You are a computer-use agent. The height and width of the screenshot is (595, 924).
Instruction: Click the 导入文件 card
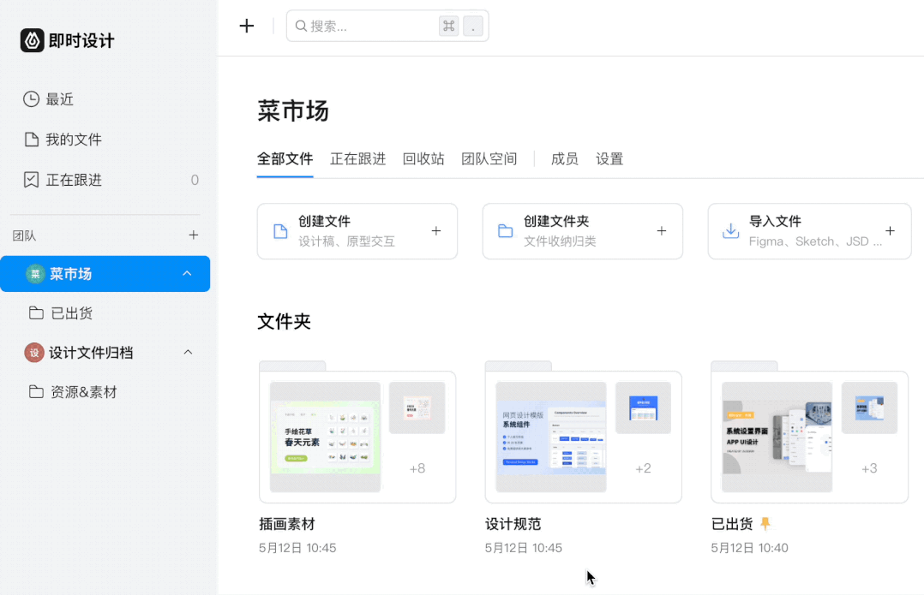click(x=810, y=231)
